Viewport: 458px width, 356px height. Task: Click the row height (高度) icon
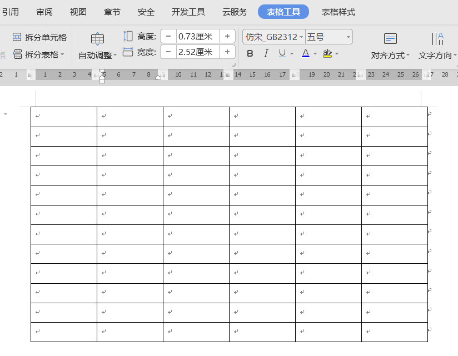point(128,36)
